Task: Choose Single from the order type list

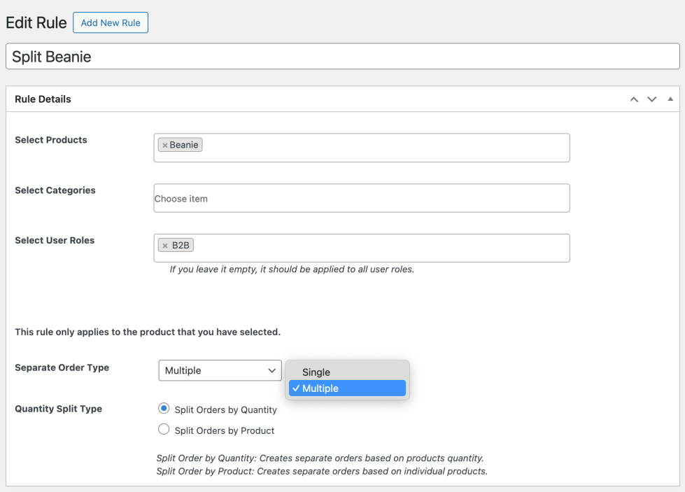Action: (316, 372)
